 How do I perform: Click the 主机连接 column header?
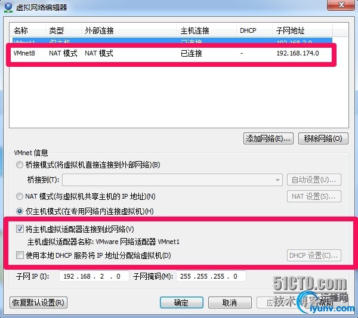pos(206,30)
